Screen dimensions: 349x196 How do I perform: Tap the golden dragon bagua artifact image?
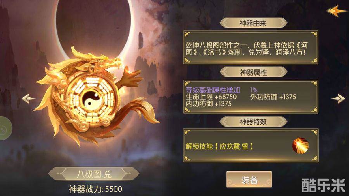pos(96,96)
